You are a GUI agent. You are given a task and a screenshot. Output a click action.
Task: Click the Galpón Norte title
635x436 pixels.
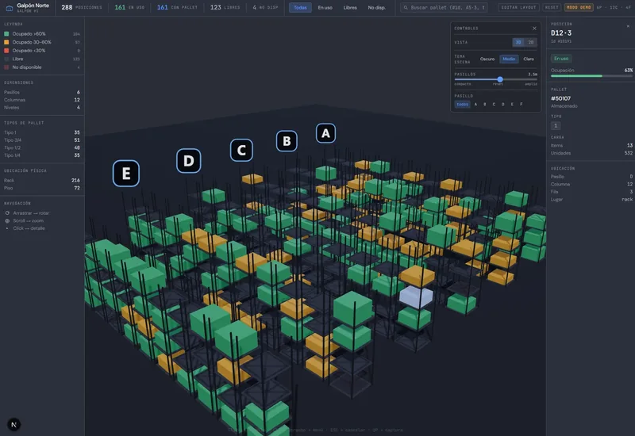[33, 6]
